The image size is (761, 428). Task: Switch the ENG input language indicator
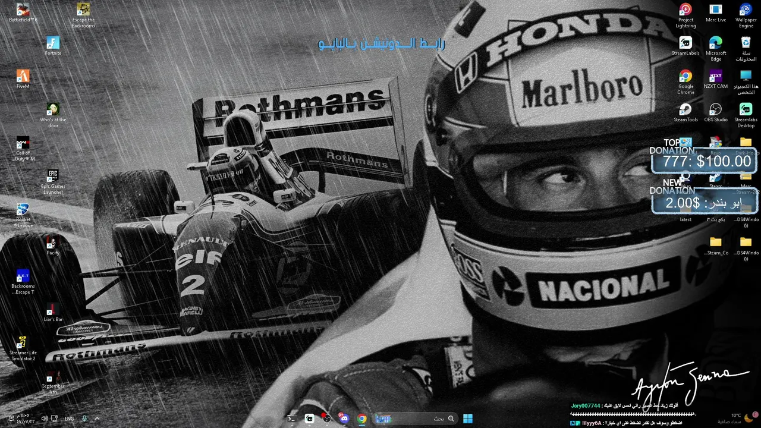[69, 418]
